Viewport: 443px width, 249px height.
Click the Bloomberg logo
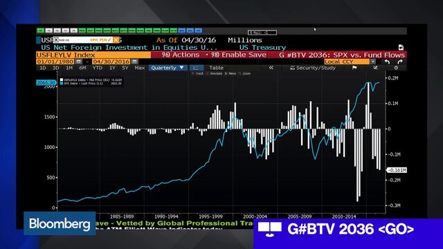(60, 223)
